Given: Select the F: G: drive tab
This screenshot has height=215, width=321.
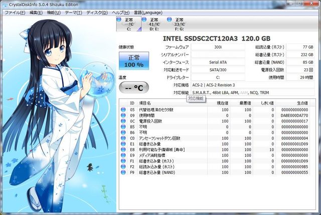Looking at the screenshot, I should point(179,24).
